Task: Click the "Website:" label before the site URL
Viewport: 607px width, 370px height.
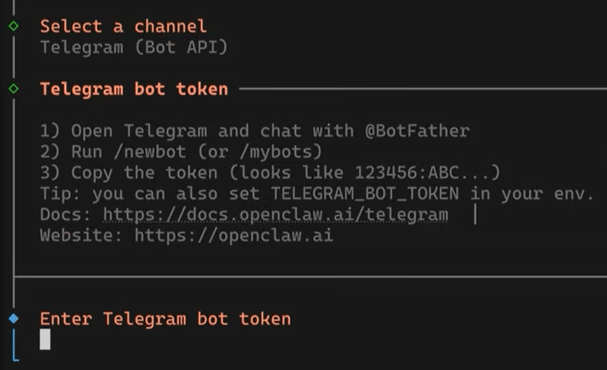Action: click(81, 235)
